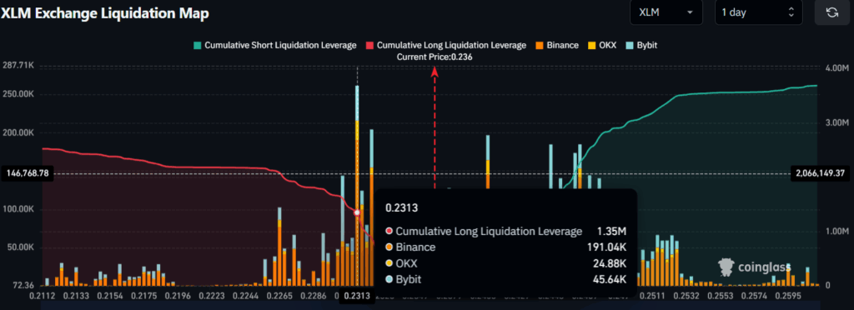Click the 200.00K left axis value
The image size is (854, 310).
pyautogui.click(x=19, y=132)
